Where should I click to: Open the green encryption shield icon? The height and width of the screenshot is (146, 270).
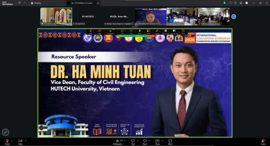coord(224,3)
